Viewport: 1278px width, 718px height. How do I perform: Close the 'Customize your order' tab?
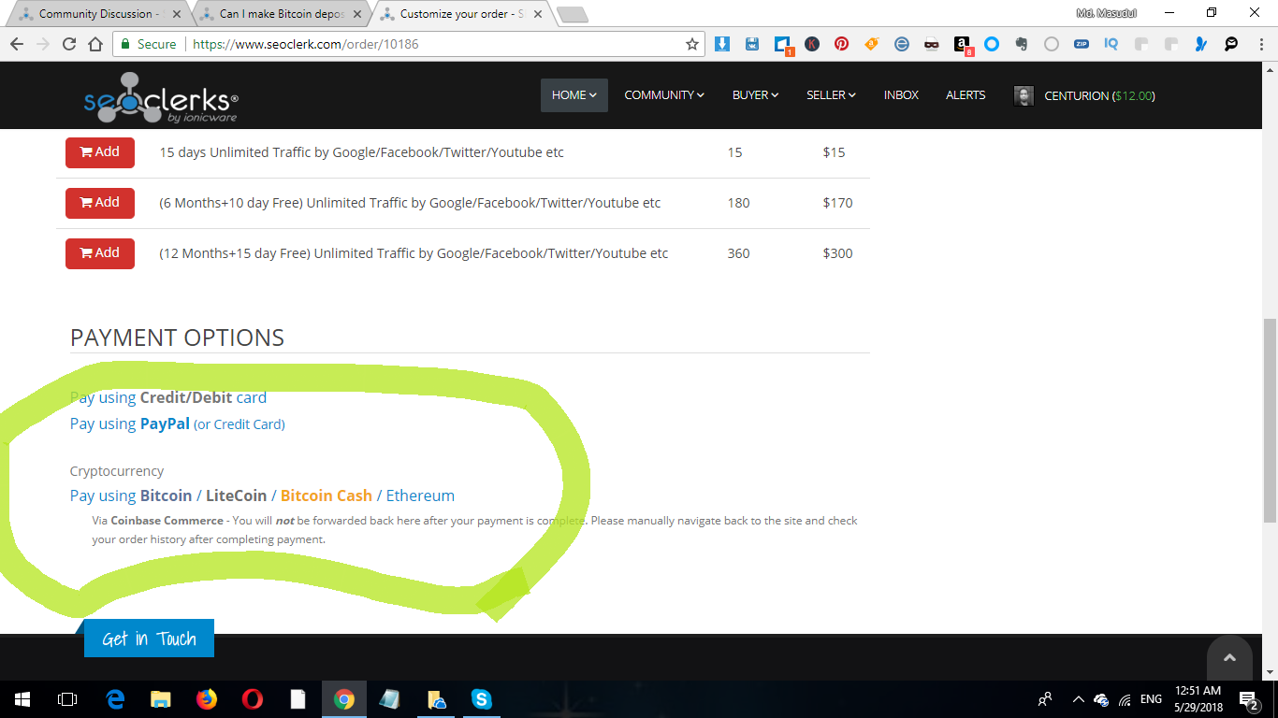(537, 14)
